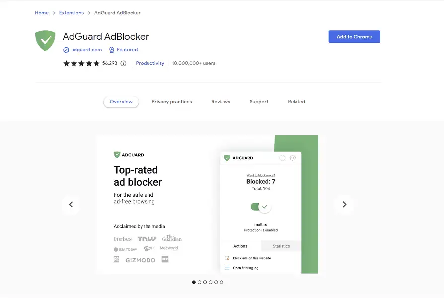Viewport: 444px width, 298px height.
Task: Click the five-star rating display
Action: coord(81,63)
